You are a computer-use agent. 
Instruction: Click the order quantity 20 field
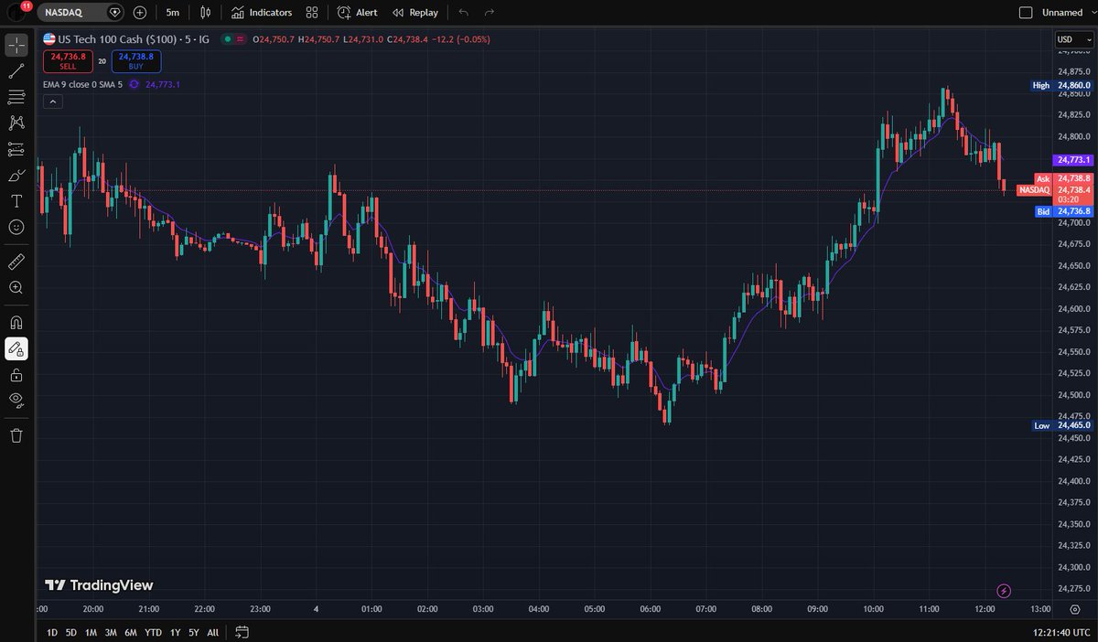click(102, 61)
